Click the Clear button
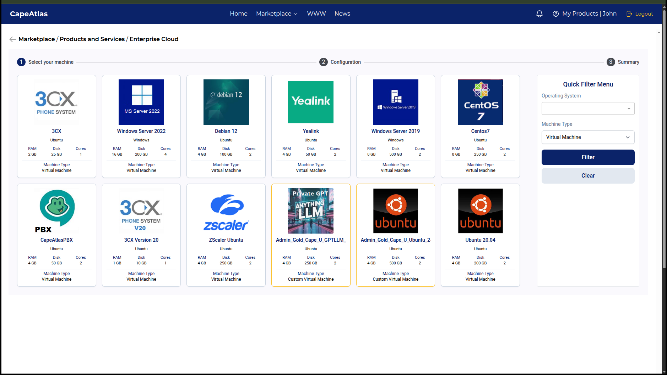Image resolution: width=667 pixels, height=375 pixels. (588, 176)
